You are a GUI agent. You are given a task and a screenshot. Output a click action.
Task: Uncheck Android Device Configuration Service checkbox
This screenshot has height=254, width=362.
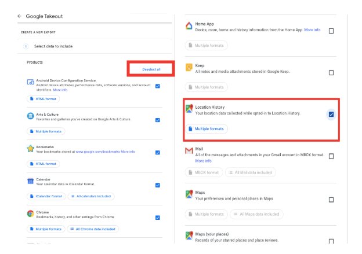pos(158,86)
